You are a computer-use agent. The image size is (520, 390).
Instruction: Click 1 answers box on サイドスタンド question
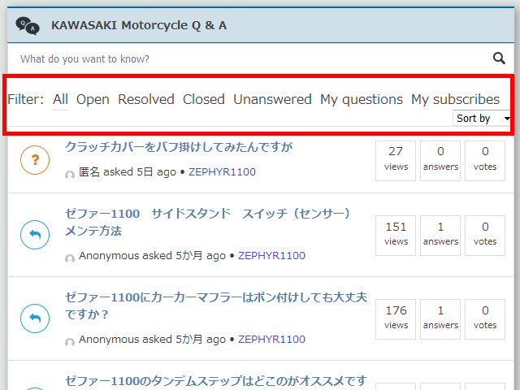(440, 236)
